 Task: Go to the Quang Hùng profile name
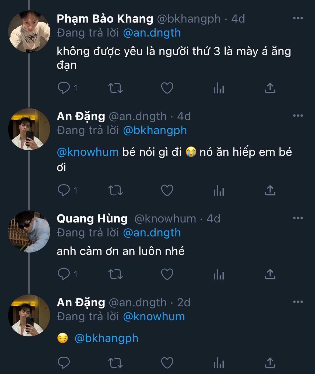92,219
